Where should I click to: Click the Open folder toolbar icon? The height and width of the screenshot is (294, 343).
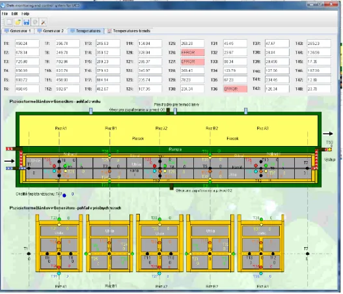point(18,22)
